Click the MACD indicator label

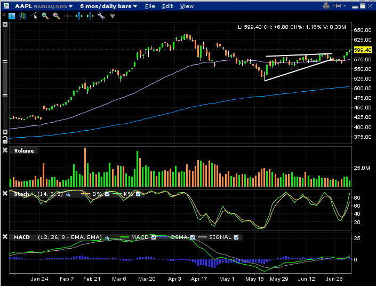coord(22,237)
